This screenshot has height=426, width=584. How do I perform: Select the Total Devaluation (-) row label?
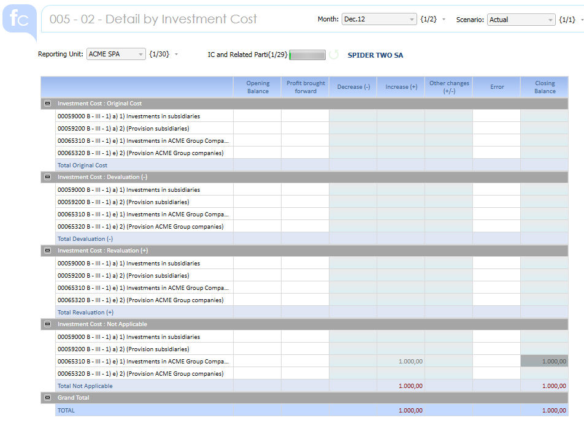coord(85,239)
